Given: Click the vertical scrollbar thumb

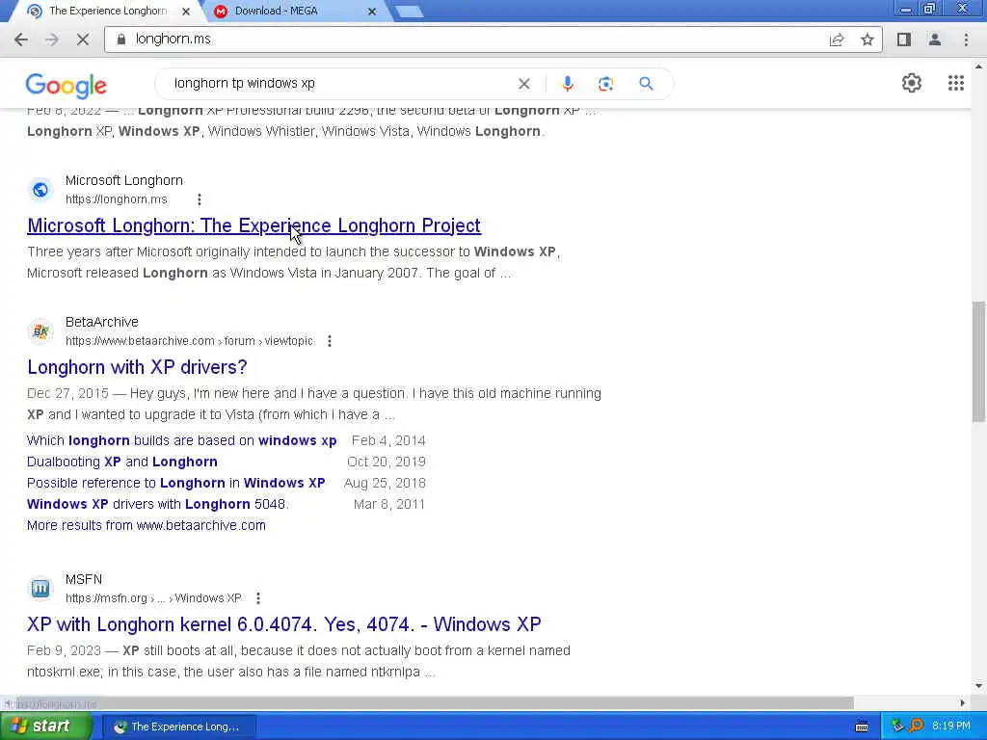Looking at the screenshot, I should tap(978, 362).
